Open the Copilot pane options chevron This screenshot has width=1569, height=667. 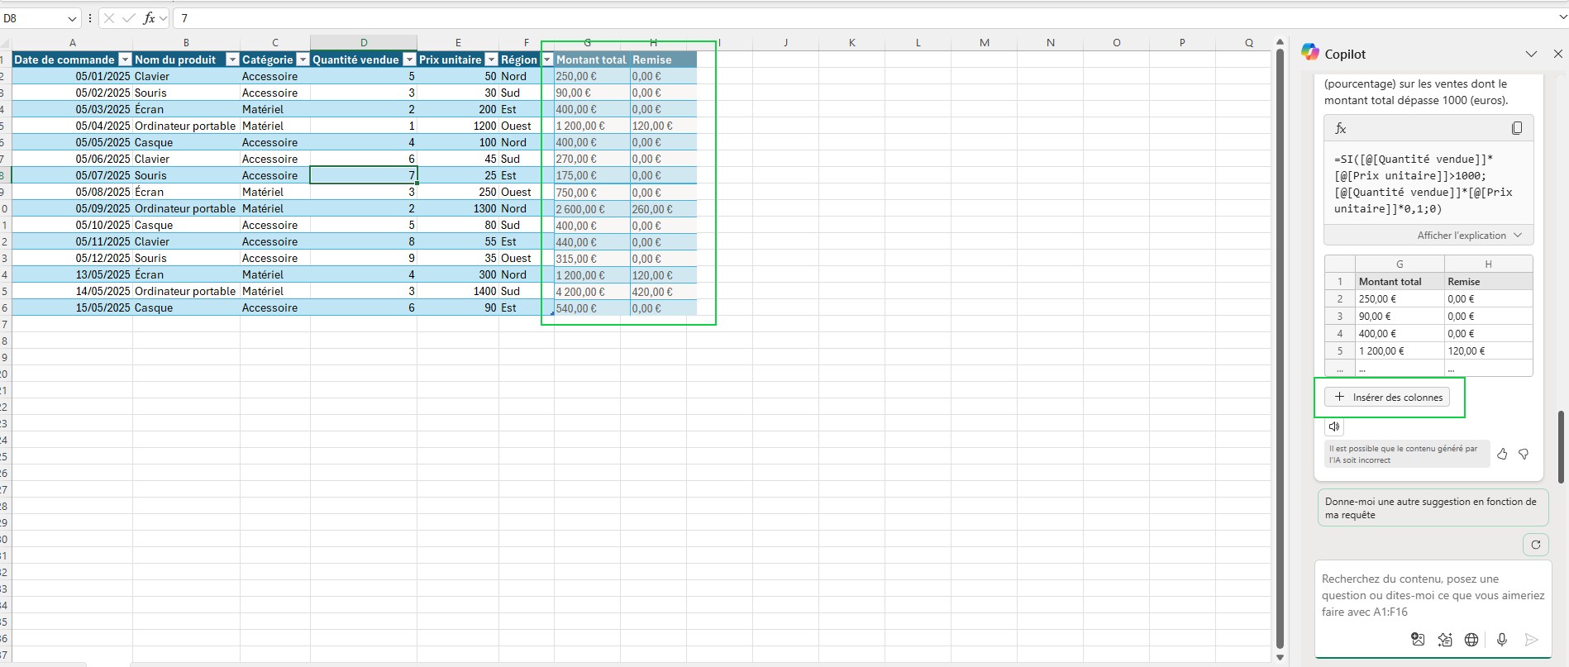pos(1531,54)
